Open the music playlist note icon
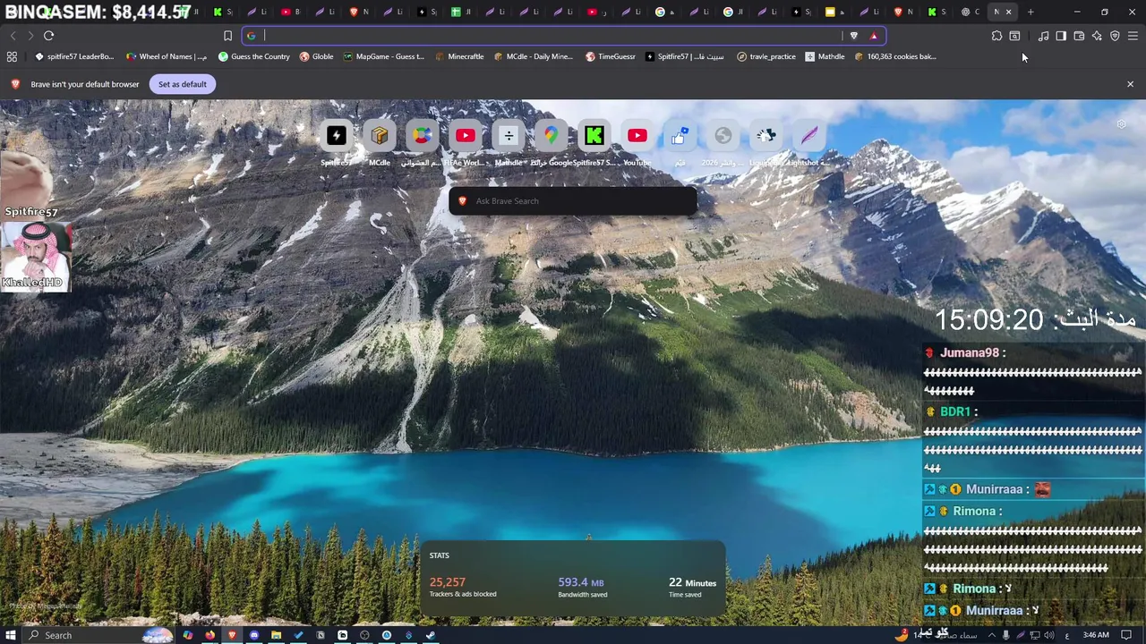1146x644 pixels. click(x=1043, y=36)
